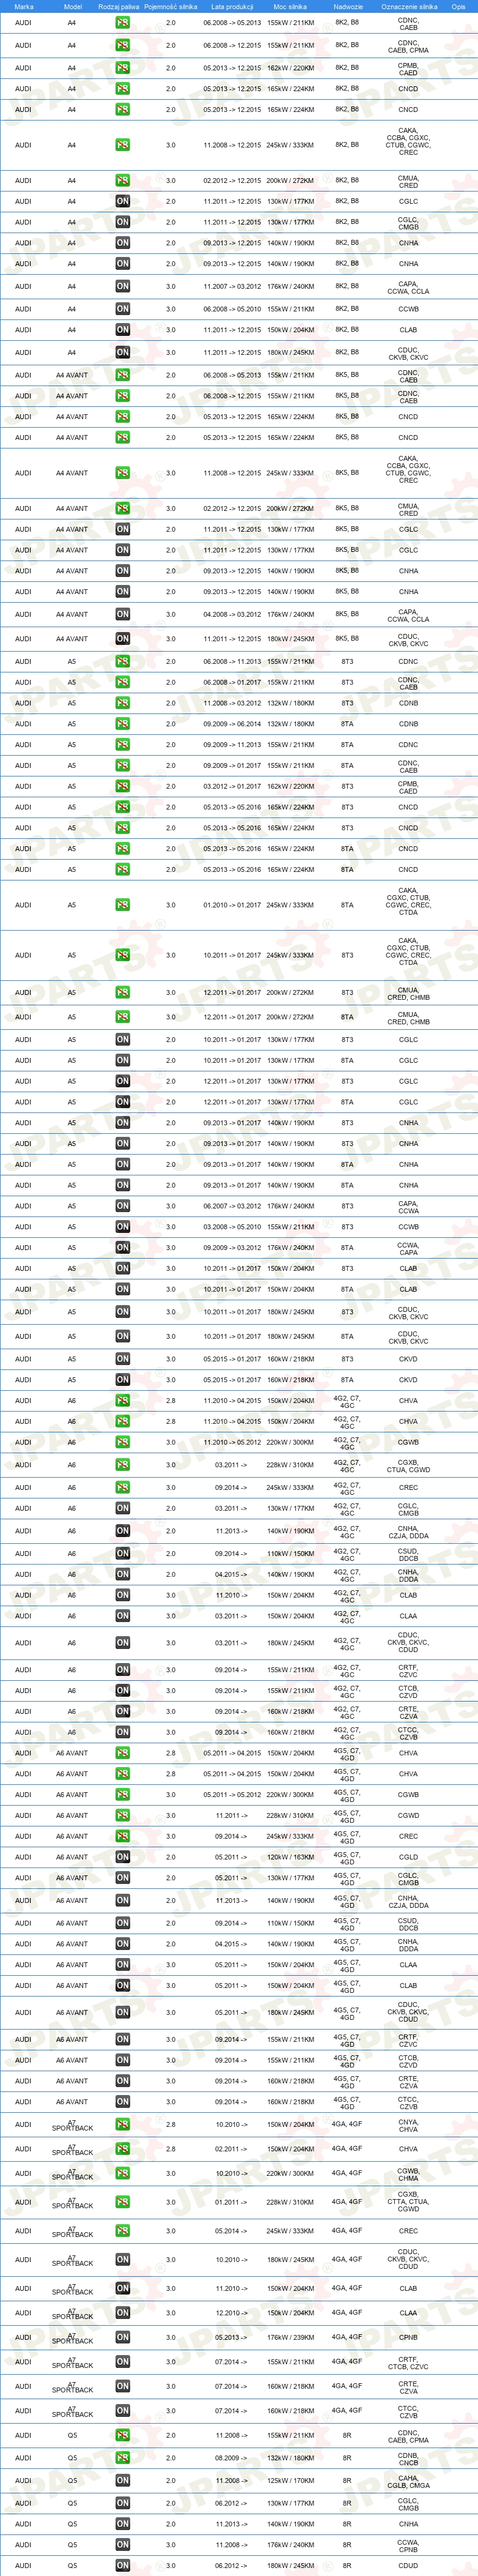
Task: Click PB icon in A4 AVANT 245kW / 333KM row
Action: 122,473
